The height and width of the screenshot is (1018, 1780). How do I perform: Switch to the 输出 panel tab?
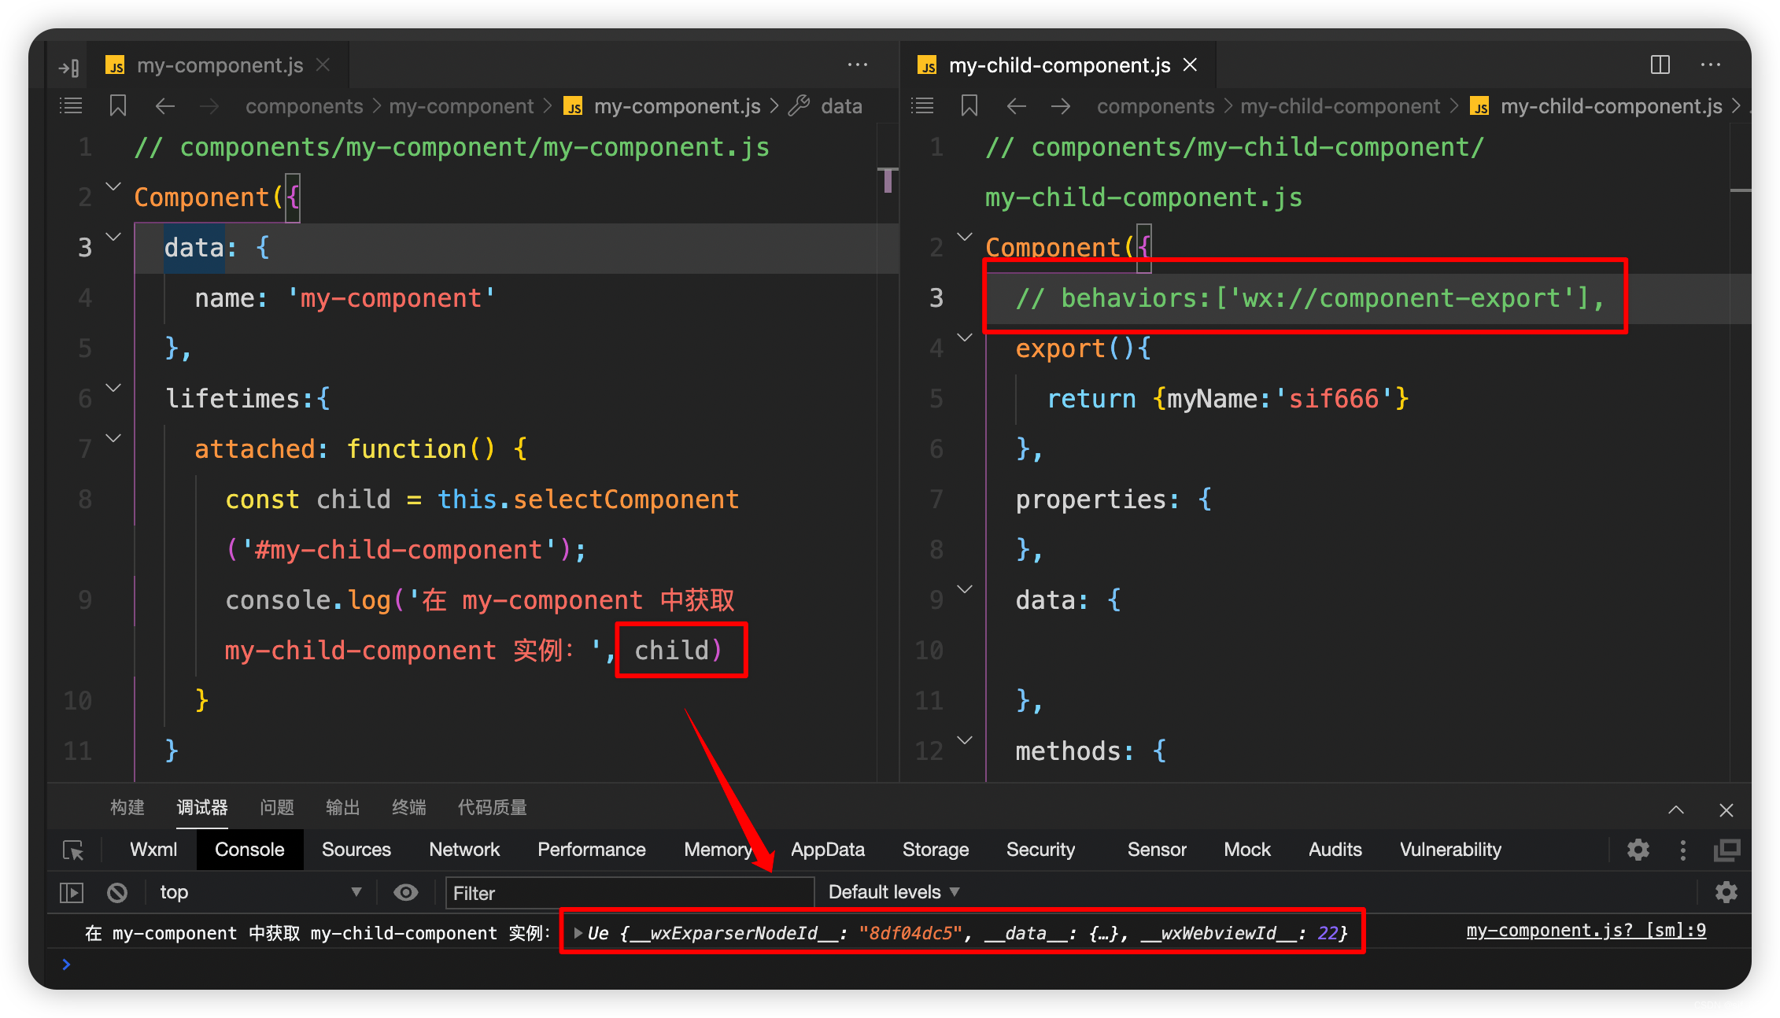click(x=343, y=807)
